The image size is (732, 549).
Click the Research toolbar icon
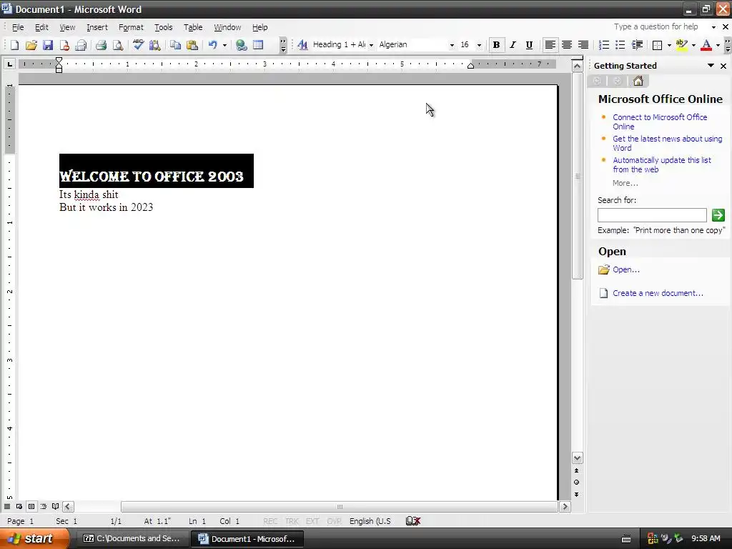154,45
